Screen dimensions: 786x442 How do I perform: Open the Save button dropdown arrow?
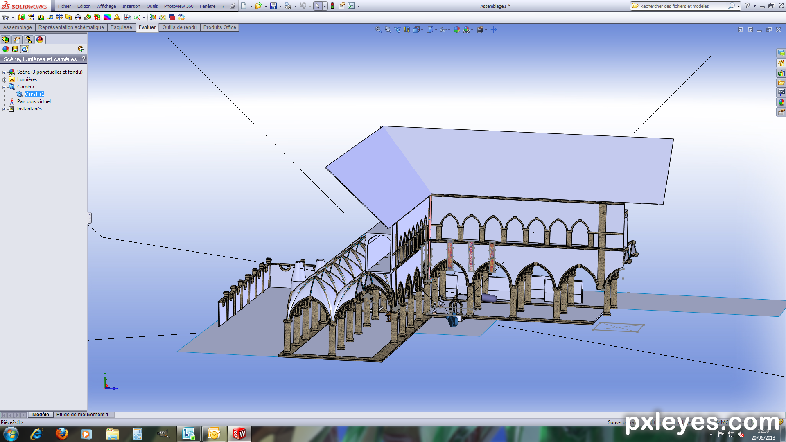pyautogui.click(x=280, y=6)
